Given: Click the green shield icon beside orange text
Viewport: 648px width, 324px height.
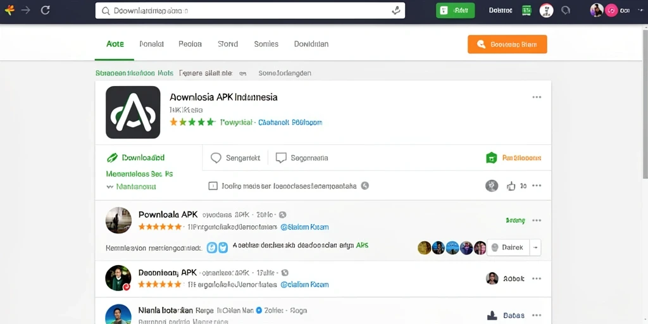Looking at the screenshot, I should coord(491,158).
